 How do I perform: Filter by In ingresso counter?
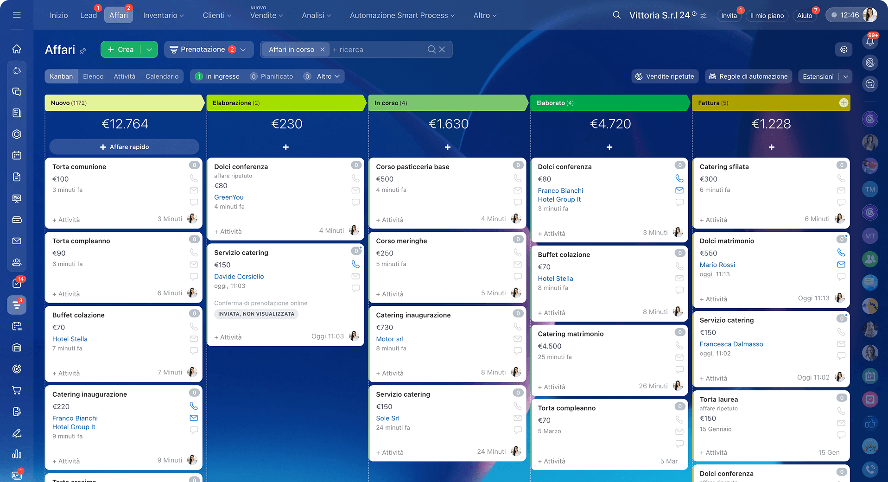tap(217, 76)
